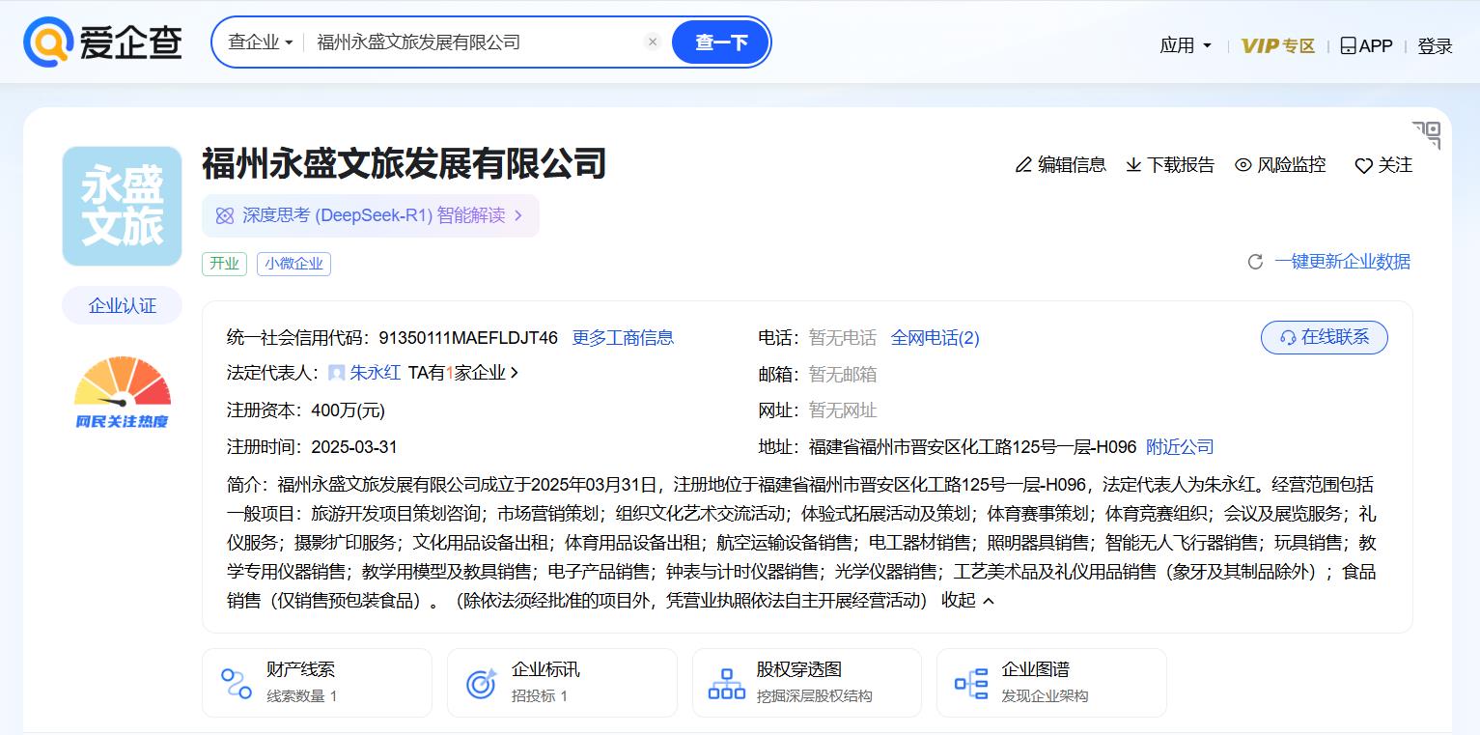
Task: Click the refresh icon beside 一键更新企业数据
Action: click(1255, 262)
